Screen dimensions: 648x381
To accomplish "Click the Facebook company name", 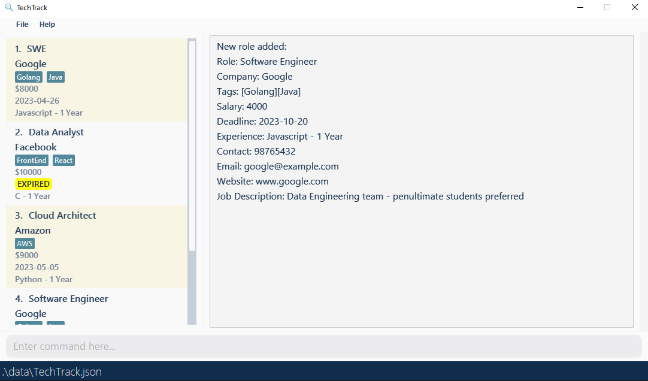I will [36, 147].
